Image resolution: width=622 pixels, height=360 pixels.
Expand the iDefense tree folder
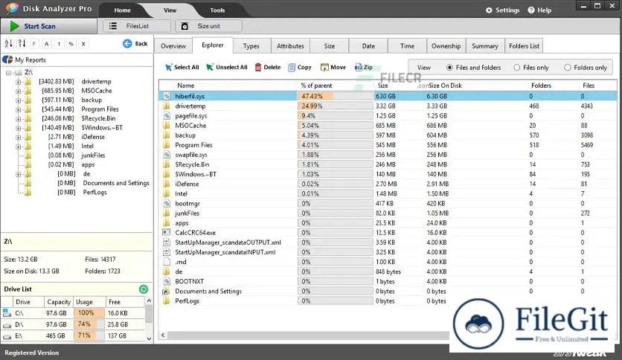[x=19, y=137]
